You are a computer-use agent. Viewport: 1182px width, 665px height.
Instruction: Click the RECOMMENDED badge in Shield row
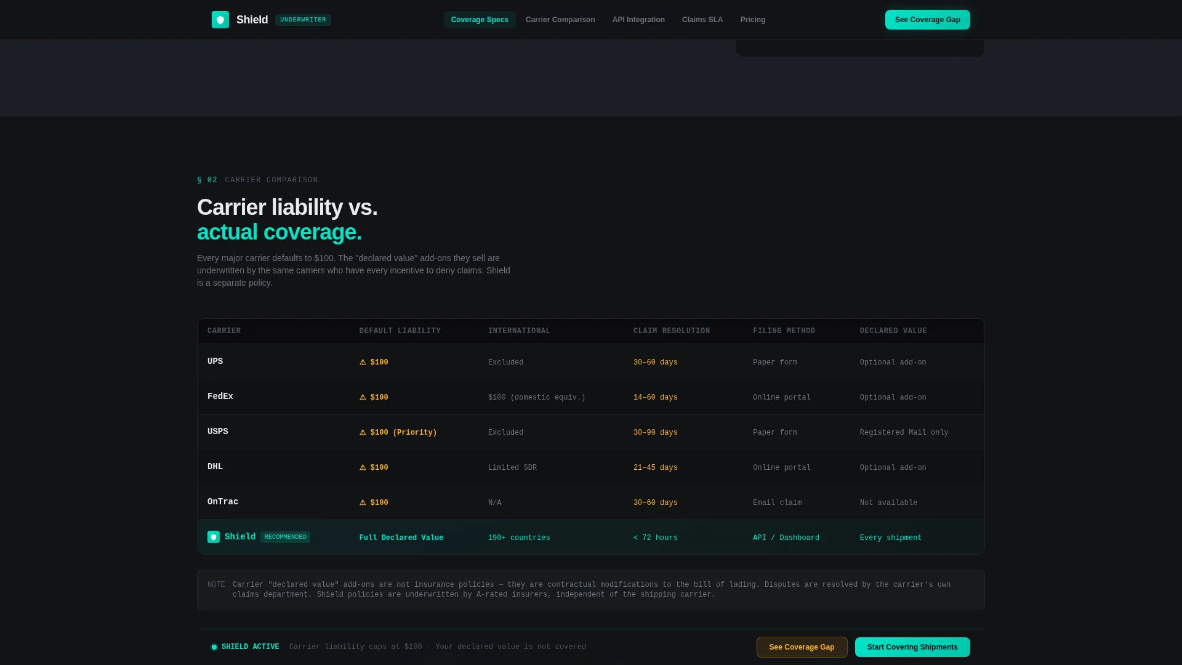285,537
